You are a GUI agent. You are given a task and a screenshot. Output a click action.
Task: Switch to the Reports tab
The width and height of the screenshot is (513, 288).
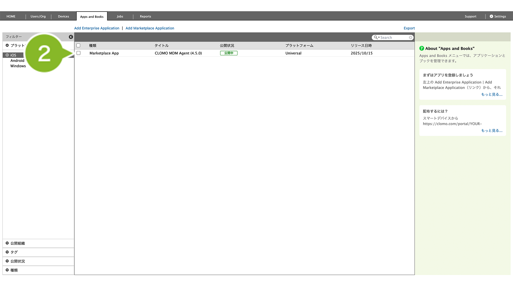tap(145, 16)
